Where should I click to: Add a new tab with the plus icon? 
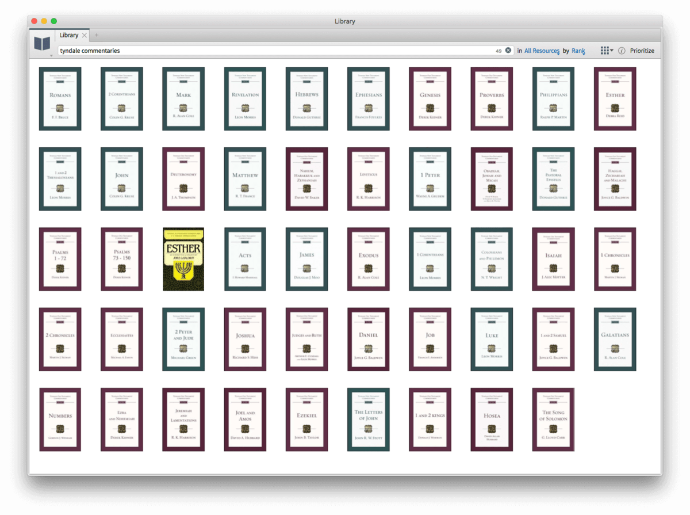click(97, 36)
